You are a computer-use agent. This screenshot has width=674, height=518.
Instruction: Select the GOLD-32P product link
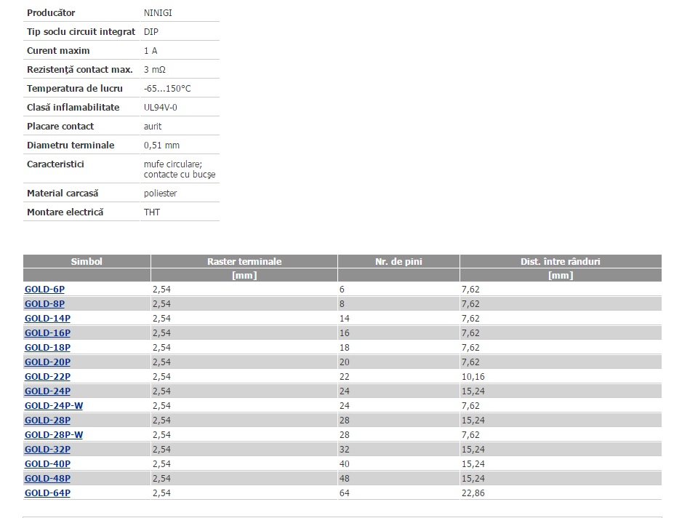[47, 449]
